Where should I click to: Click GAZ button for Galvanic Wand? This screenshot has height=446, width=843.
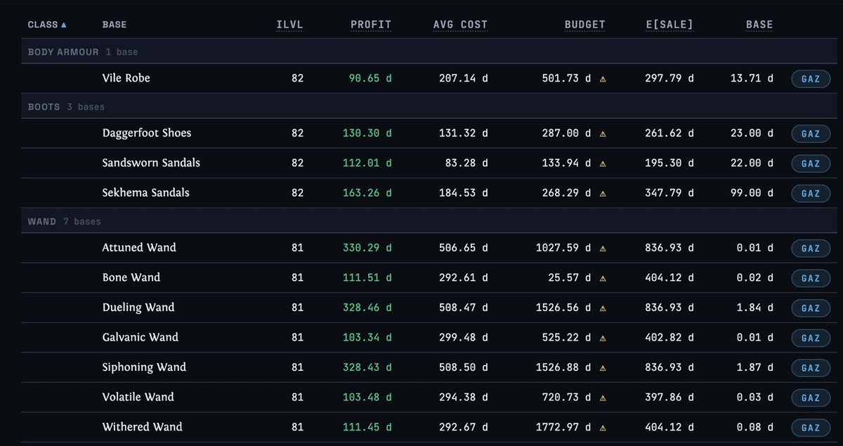click(810, 338)
